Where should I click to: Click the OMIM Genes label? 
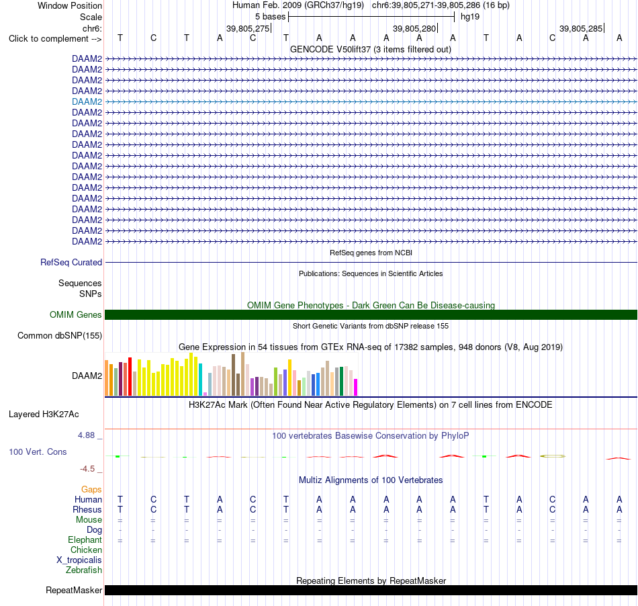coord(75,314)
